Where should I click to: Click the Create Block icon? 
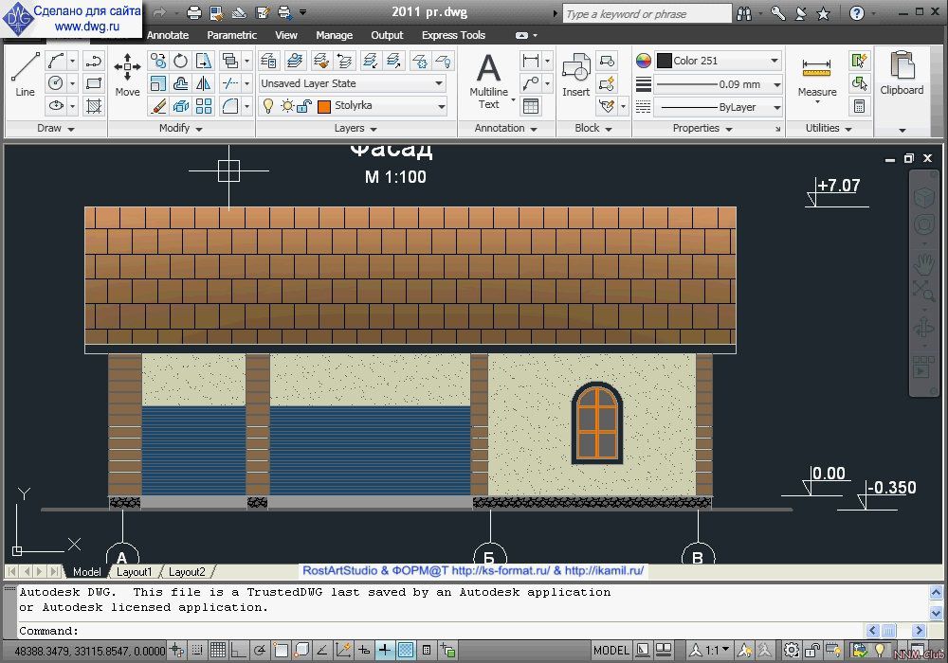pos(607,61)
